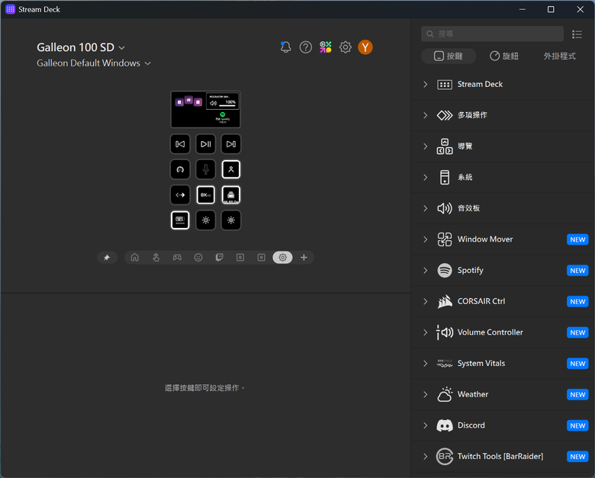This screenshot has height=478, width=595.
Task: Select the keyboard layout key
Action: (x=180, y=220)
